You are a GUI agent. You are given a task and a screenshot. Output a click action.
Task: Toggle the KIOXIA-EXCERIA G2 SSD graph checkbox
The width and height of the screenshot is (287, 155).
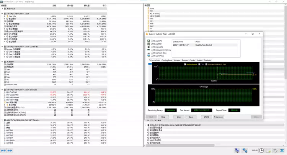point(206,64)
